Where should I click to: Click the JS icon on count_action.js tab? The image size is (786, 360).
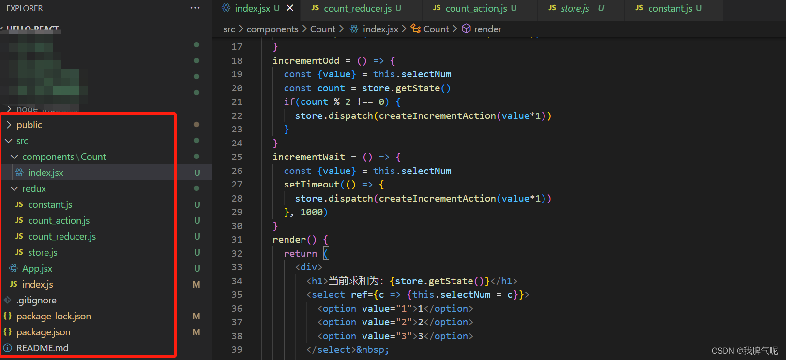[437, 8]
